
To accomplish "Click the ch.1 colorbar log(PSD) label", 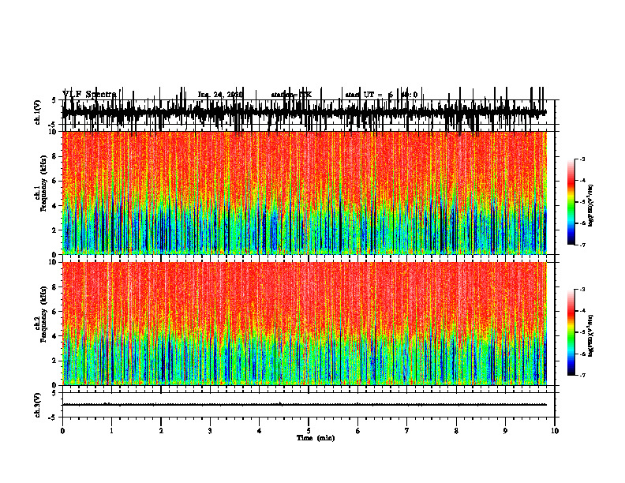I will (591, 205).
